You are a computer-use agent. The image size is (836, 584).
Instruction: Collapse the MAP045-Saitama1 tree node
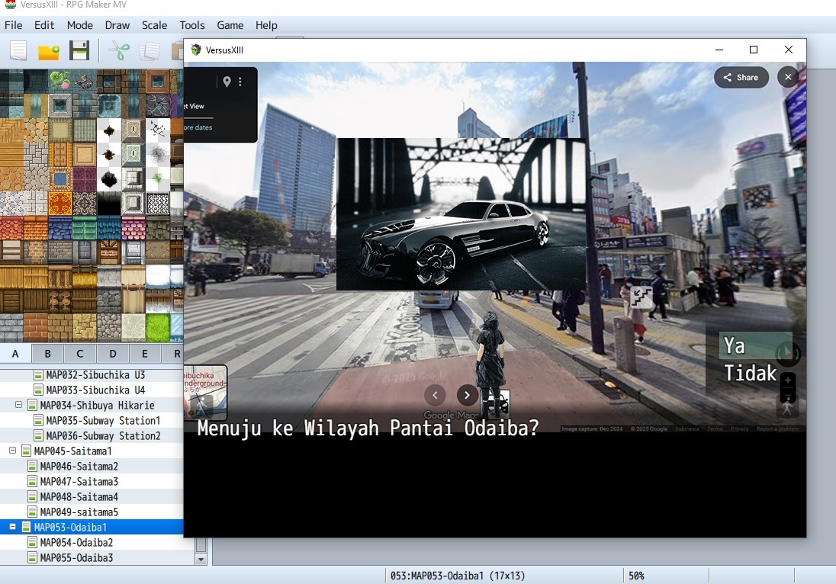[13, 451]
